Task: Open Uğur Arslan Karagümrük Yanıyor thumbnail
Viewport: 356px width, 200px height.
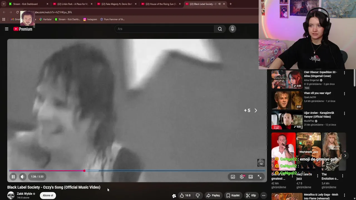Action: coord(287,120)
